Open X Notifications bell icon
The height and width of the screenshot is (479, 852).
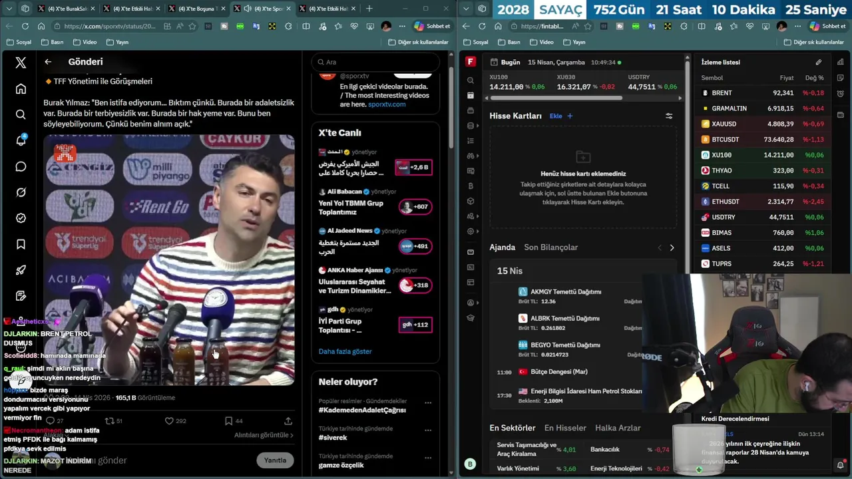coord(21,140)
